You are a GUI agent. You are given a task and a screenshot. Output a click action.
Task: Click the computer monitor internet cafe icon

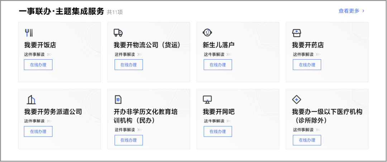coord(207,99)
